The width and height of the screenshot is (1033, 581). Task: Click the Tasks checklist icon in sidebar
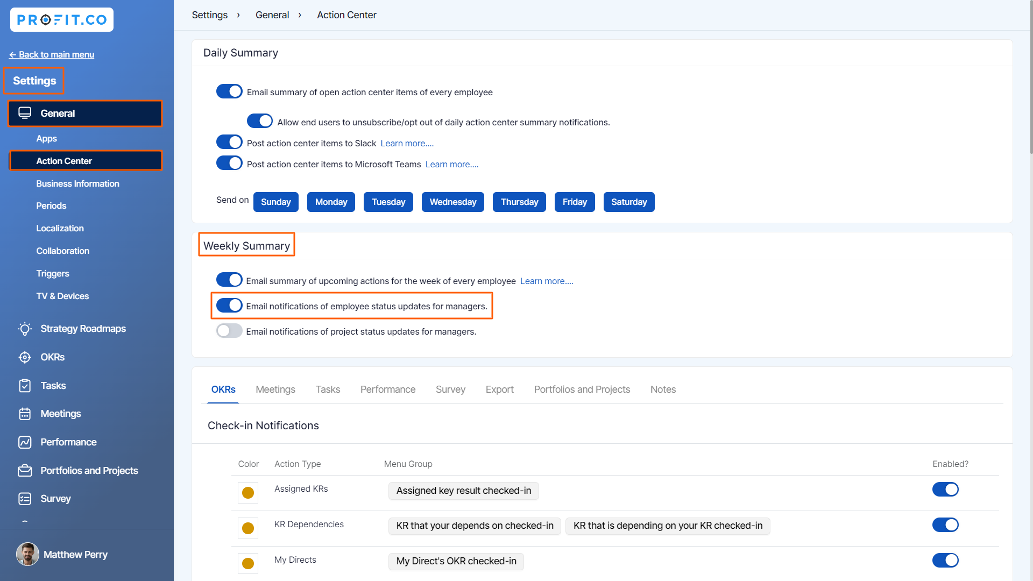click(25, 386)
